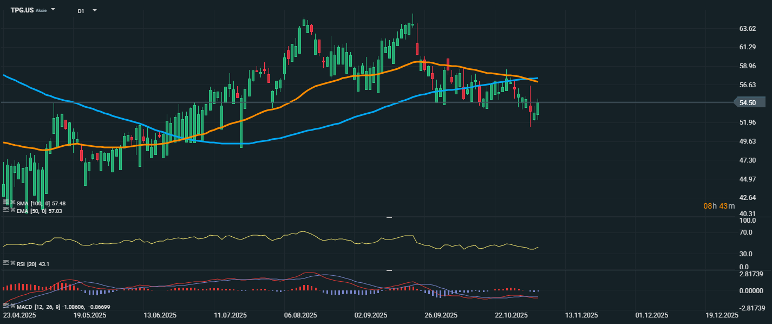Click the 54.50 current price label
This screenshot has width=772, height=324.
pos(749,102)
